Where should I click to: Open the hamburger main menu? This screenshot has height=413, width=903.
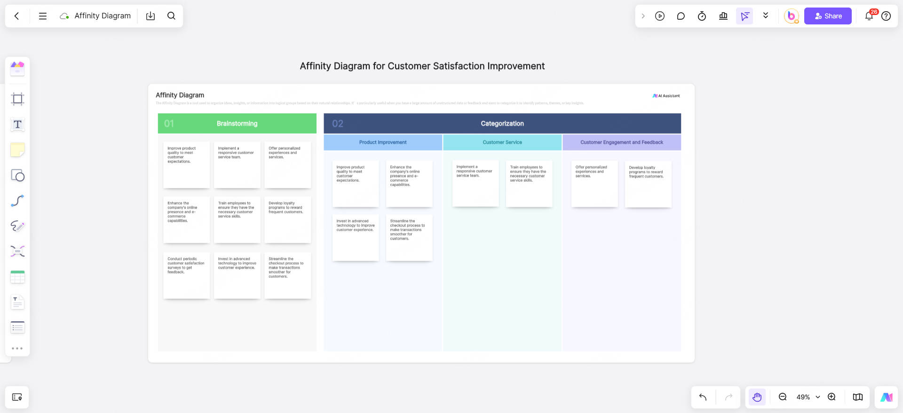click(43, 16)
